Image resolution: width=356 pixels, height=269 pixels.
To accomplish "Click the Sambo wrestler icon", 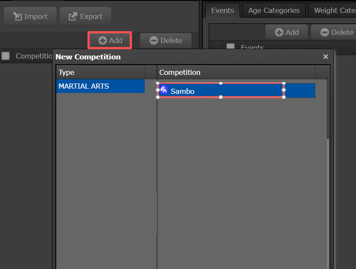I will click(164, 90).
